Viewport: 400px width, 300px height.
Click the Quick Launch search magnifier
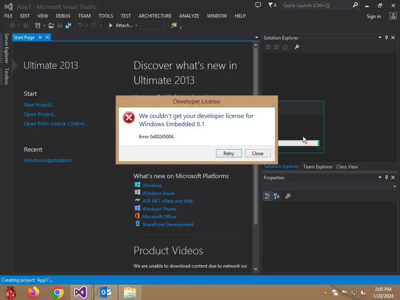355,5
